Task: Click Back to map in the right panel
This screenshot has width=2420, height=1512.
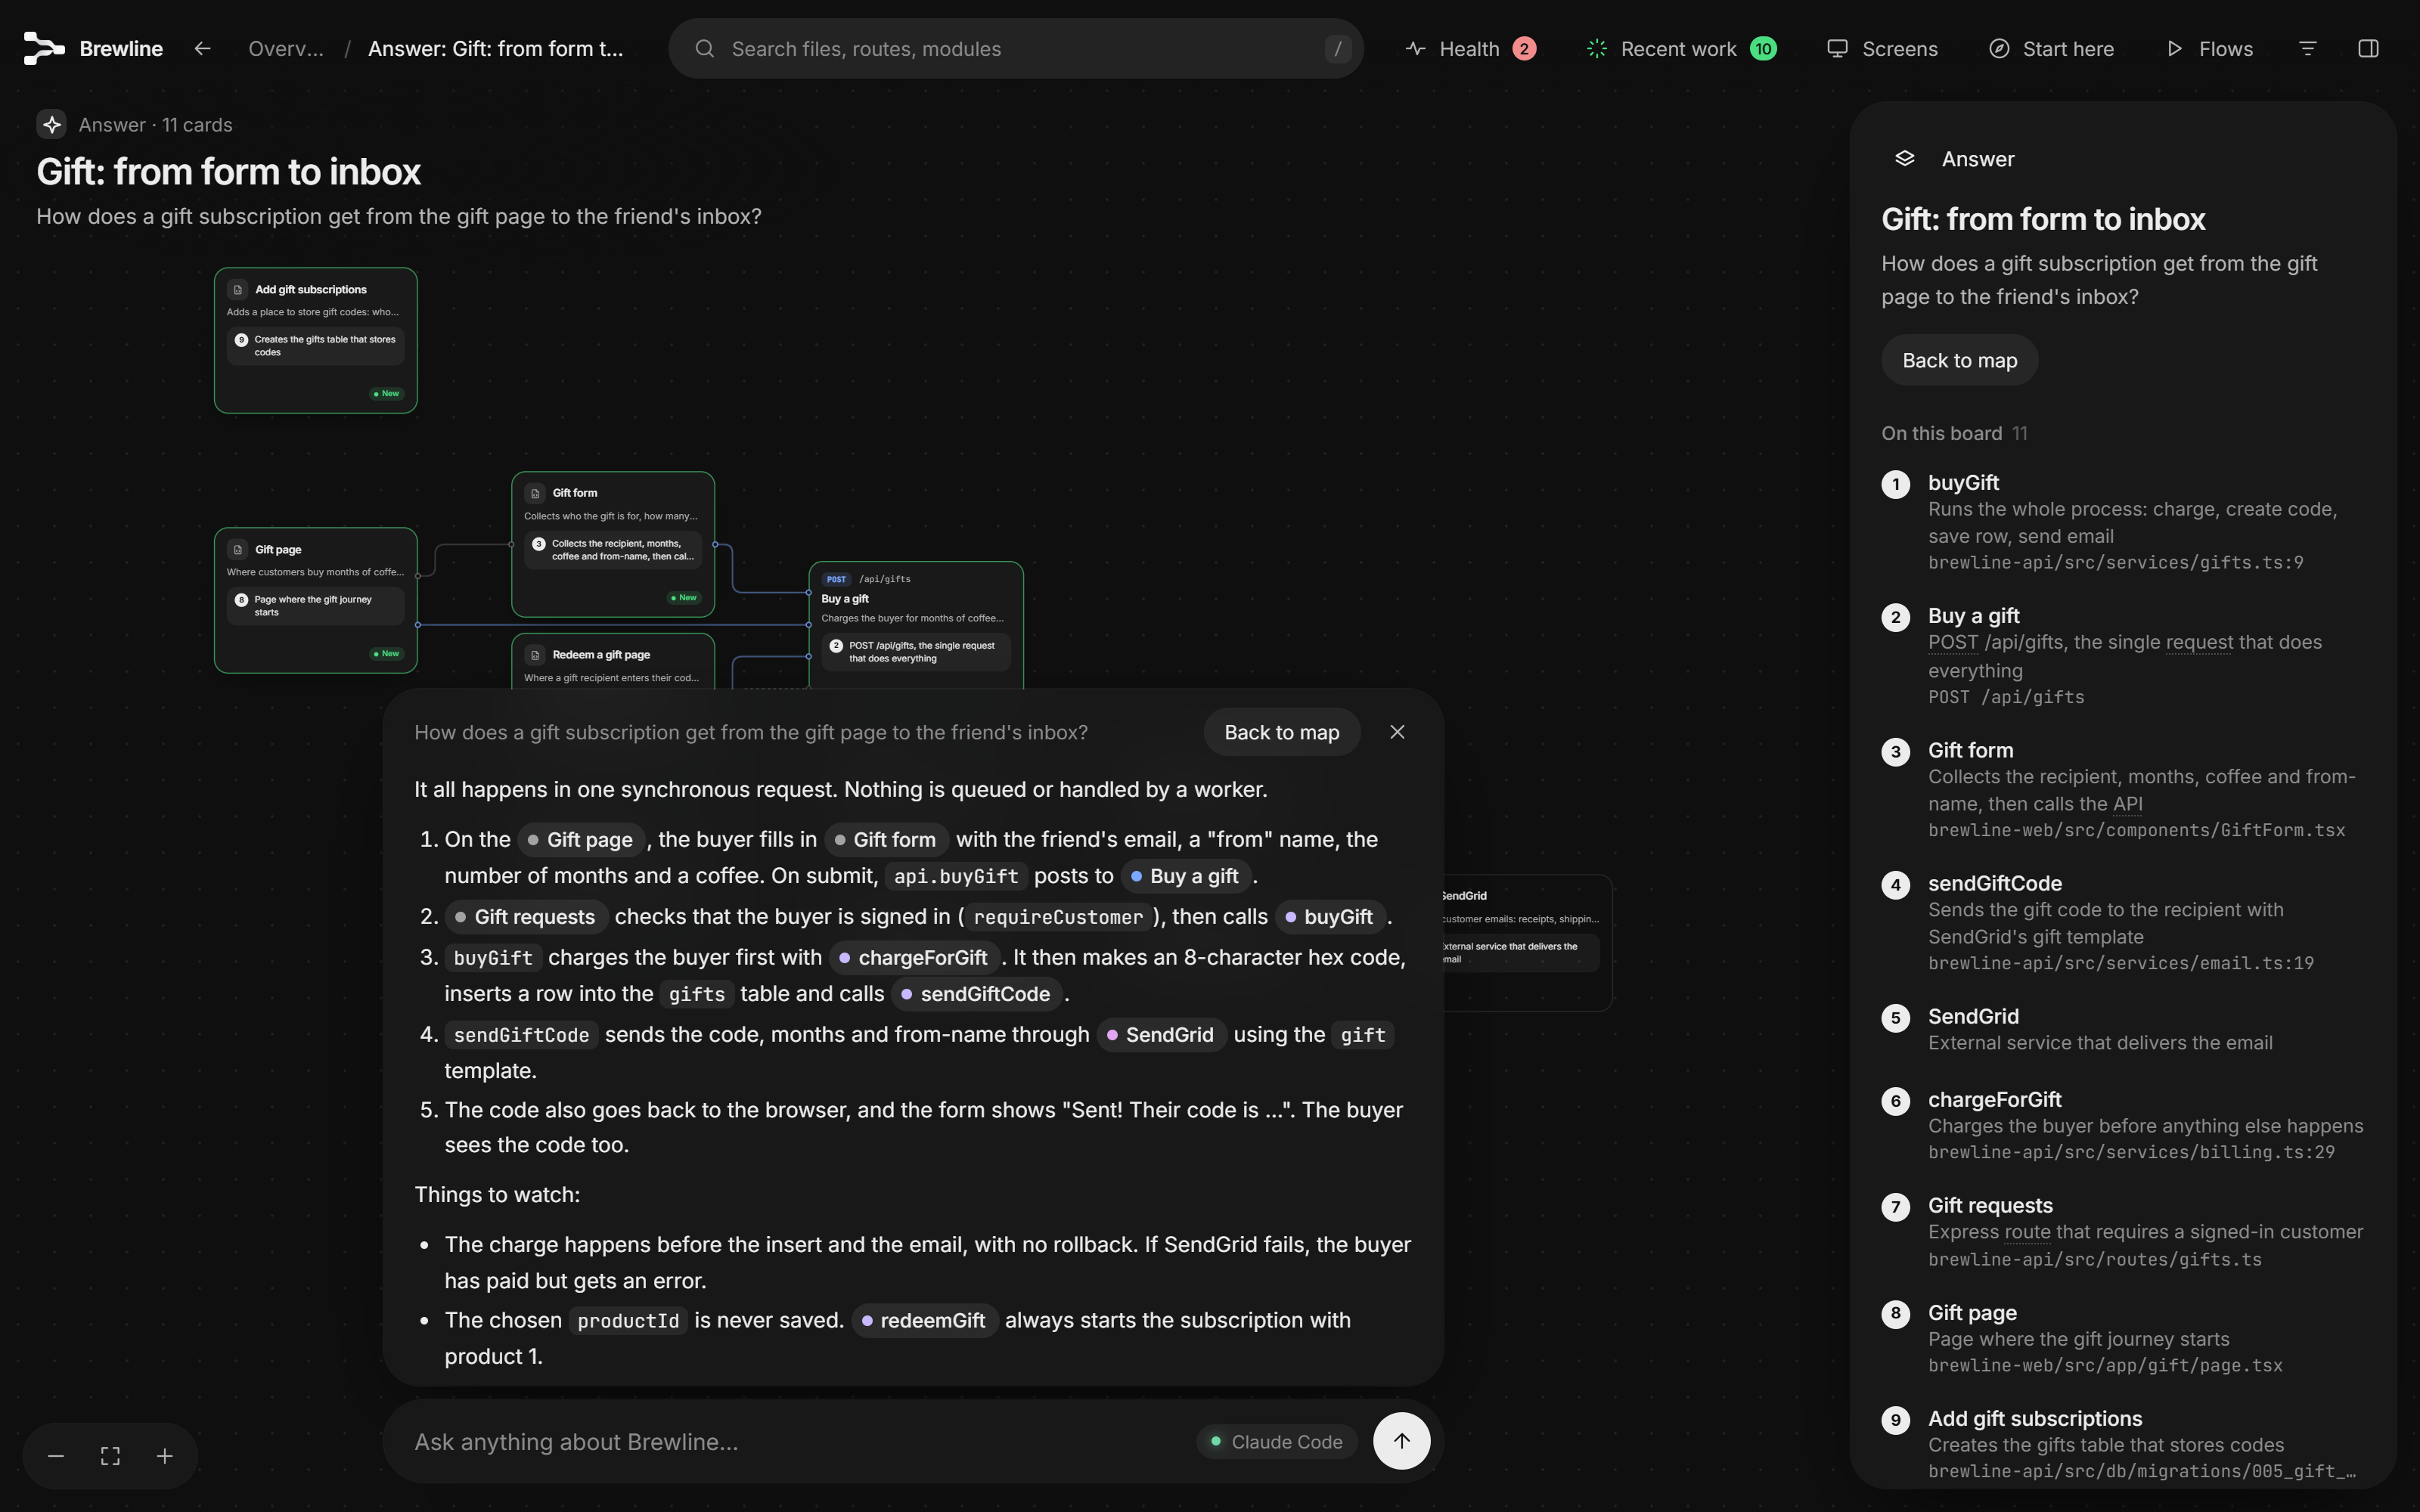Action: click(1959, 360)
